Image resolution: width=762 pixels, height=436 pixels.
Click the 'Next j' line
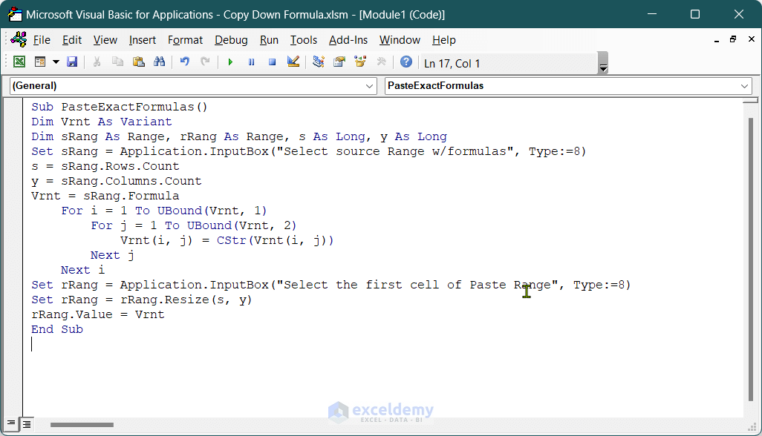point(112,255)
